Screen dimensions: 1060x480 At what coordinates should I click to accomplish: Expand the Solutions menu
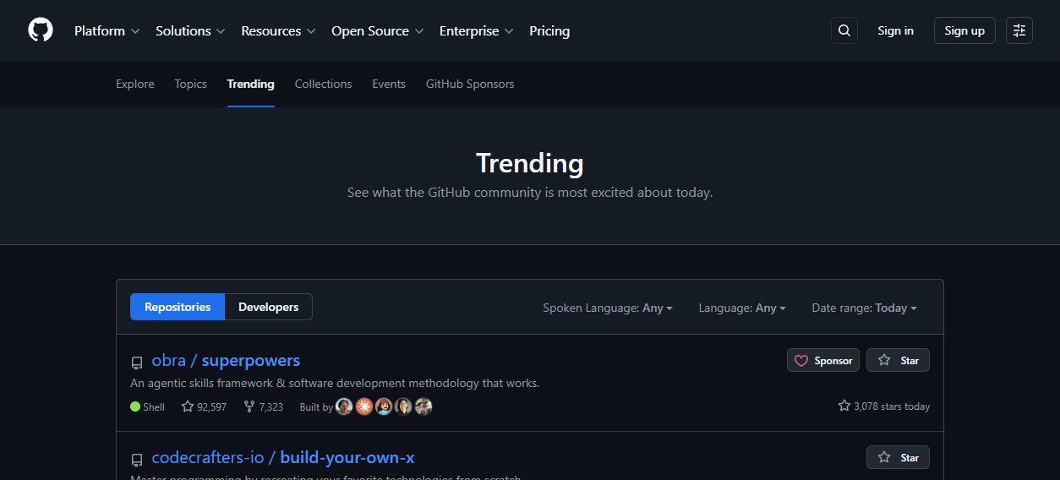(190, 30)
